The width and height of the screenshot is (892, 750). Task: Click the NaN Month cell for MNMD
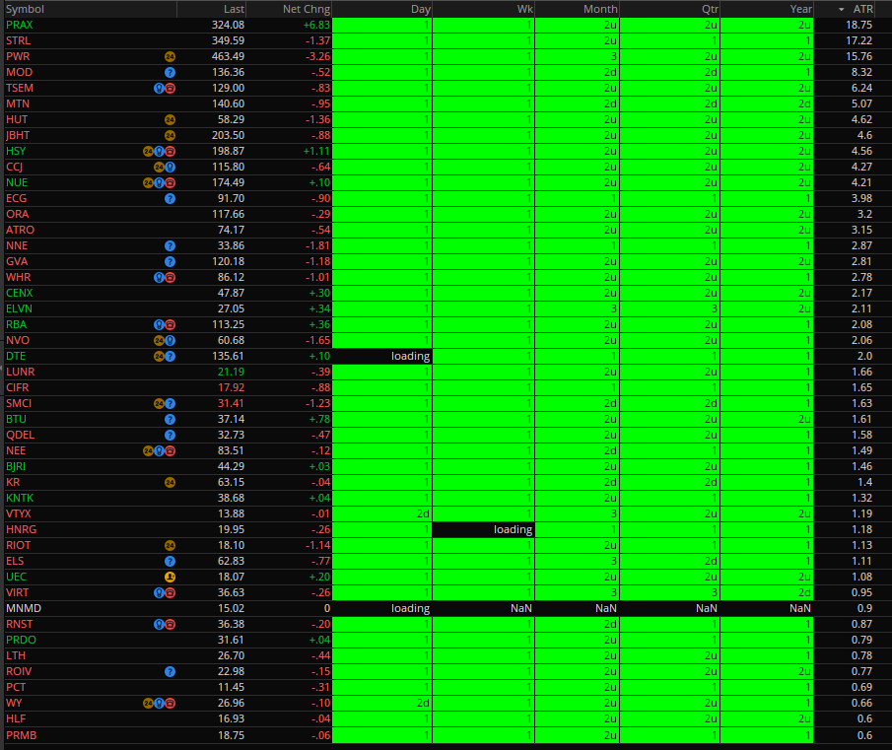[x=577, y=608]
